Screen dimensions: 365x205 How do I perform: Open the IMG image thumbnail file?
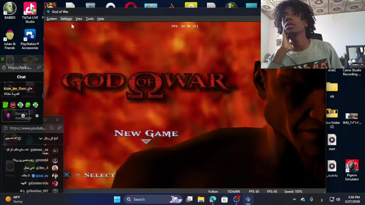pyautogui.click(x=352, y=119)
